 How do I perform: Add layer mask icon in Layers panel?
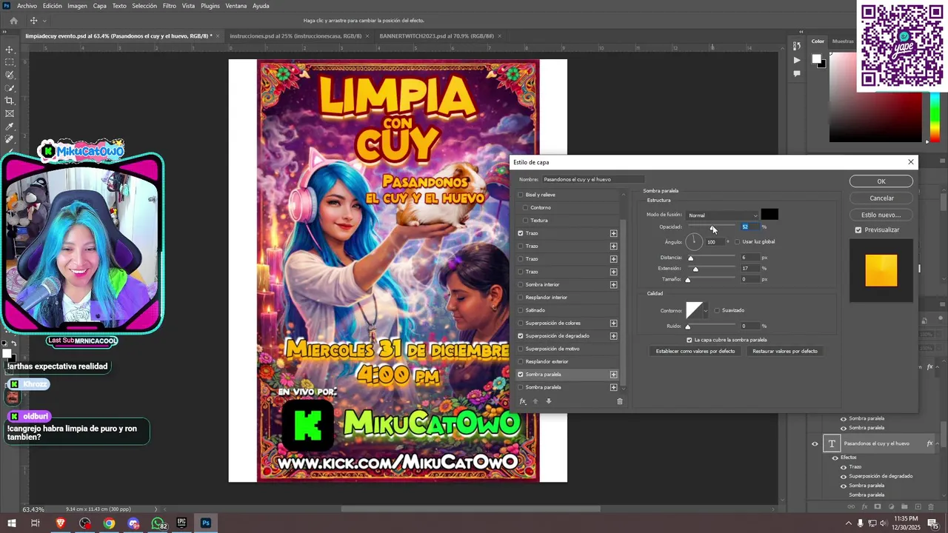coord(878,507)
